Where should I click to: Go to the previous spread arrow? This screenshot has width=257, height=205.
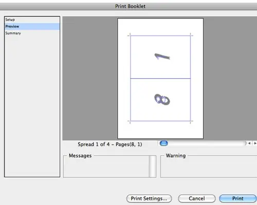(249, 143)
